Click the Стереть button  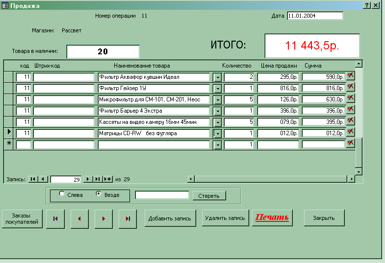(209, 196)
